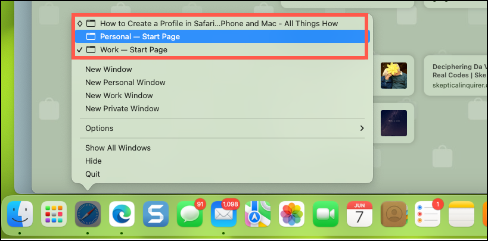Image resolution: width=488 pixels, height=241 pixels.
Task: Click Quit in Safari Dock menu
Action: (222, 174)
